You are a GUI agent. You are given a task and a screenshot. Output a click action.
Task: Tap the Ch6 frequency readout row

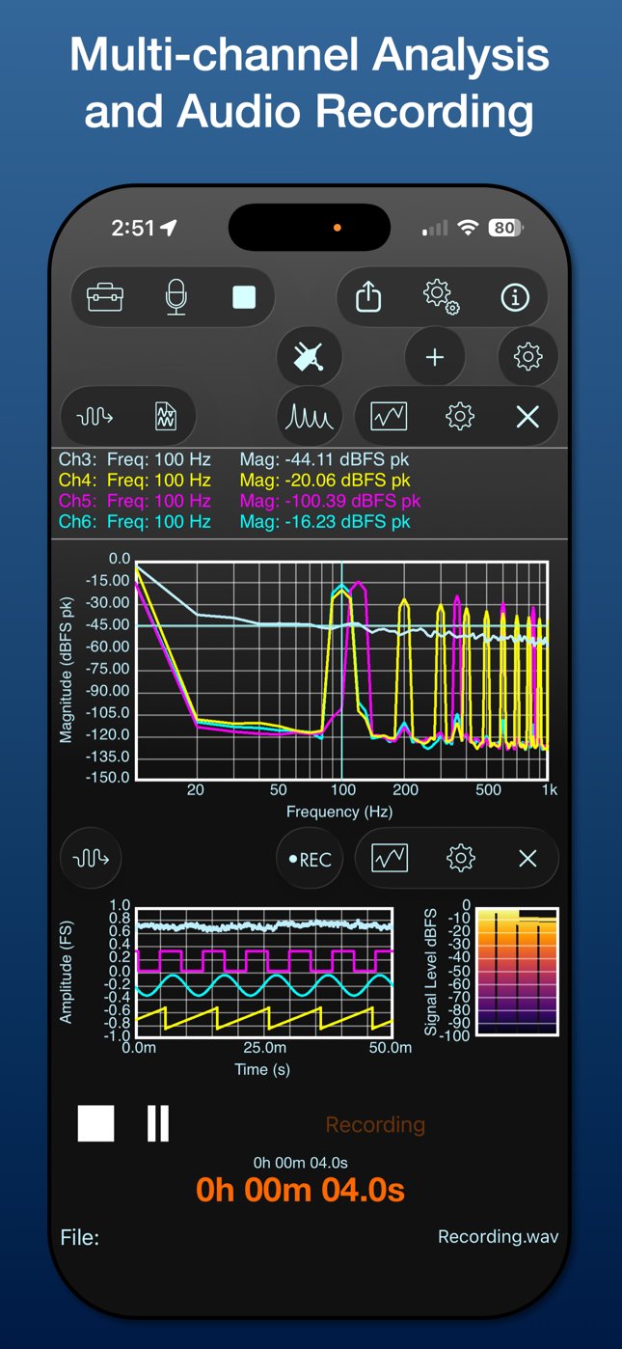(135, 521)
